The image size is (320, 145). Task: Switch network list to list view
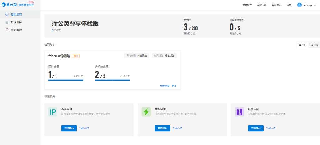(314, 45)
